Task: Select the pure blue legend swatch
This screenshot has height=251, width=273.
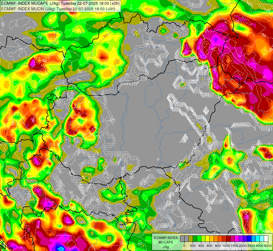Action: [250, 238]
